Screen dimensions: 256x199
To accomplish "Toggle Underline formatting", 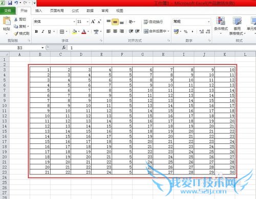I will (x=49, y=32).
